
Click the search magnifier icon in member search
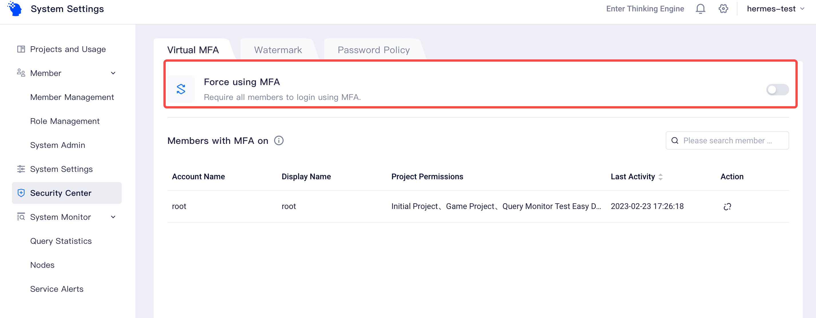point(675,140)
